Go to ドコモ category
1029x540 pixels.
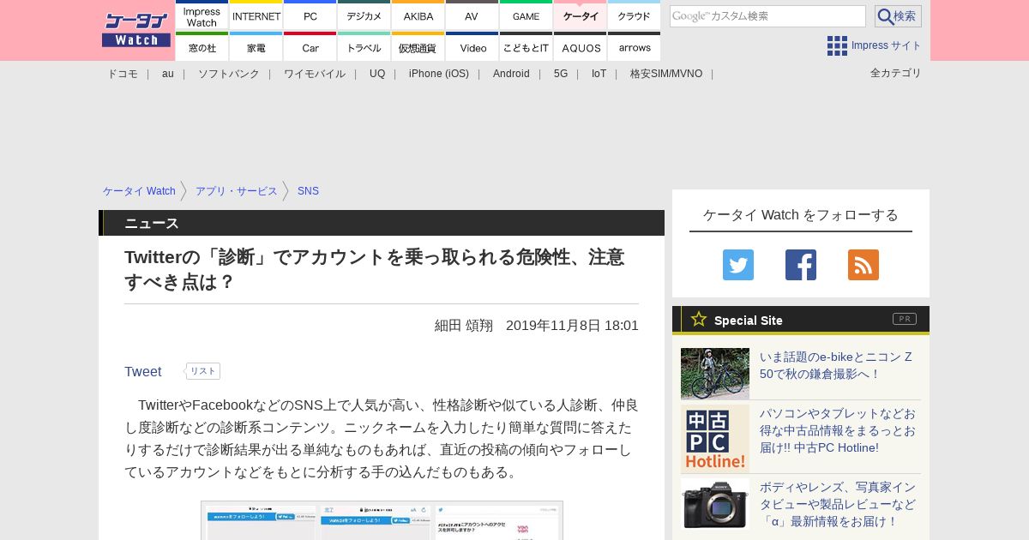(123, 74)
